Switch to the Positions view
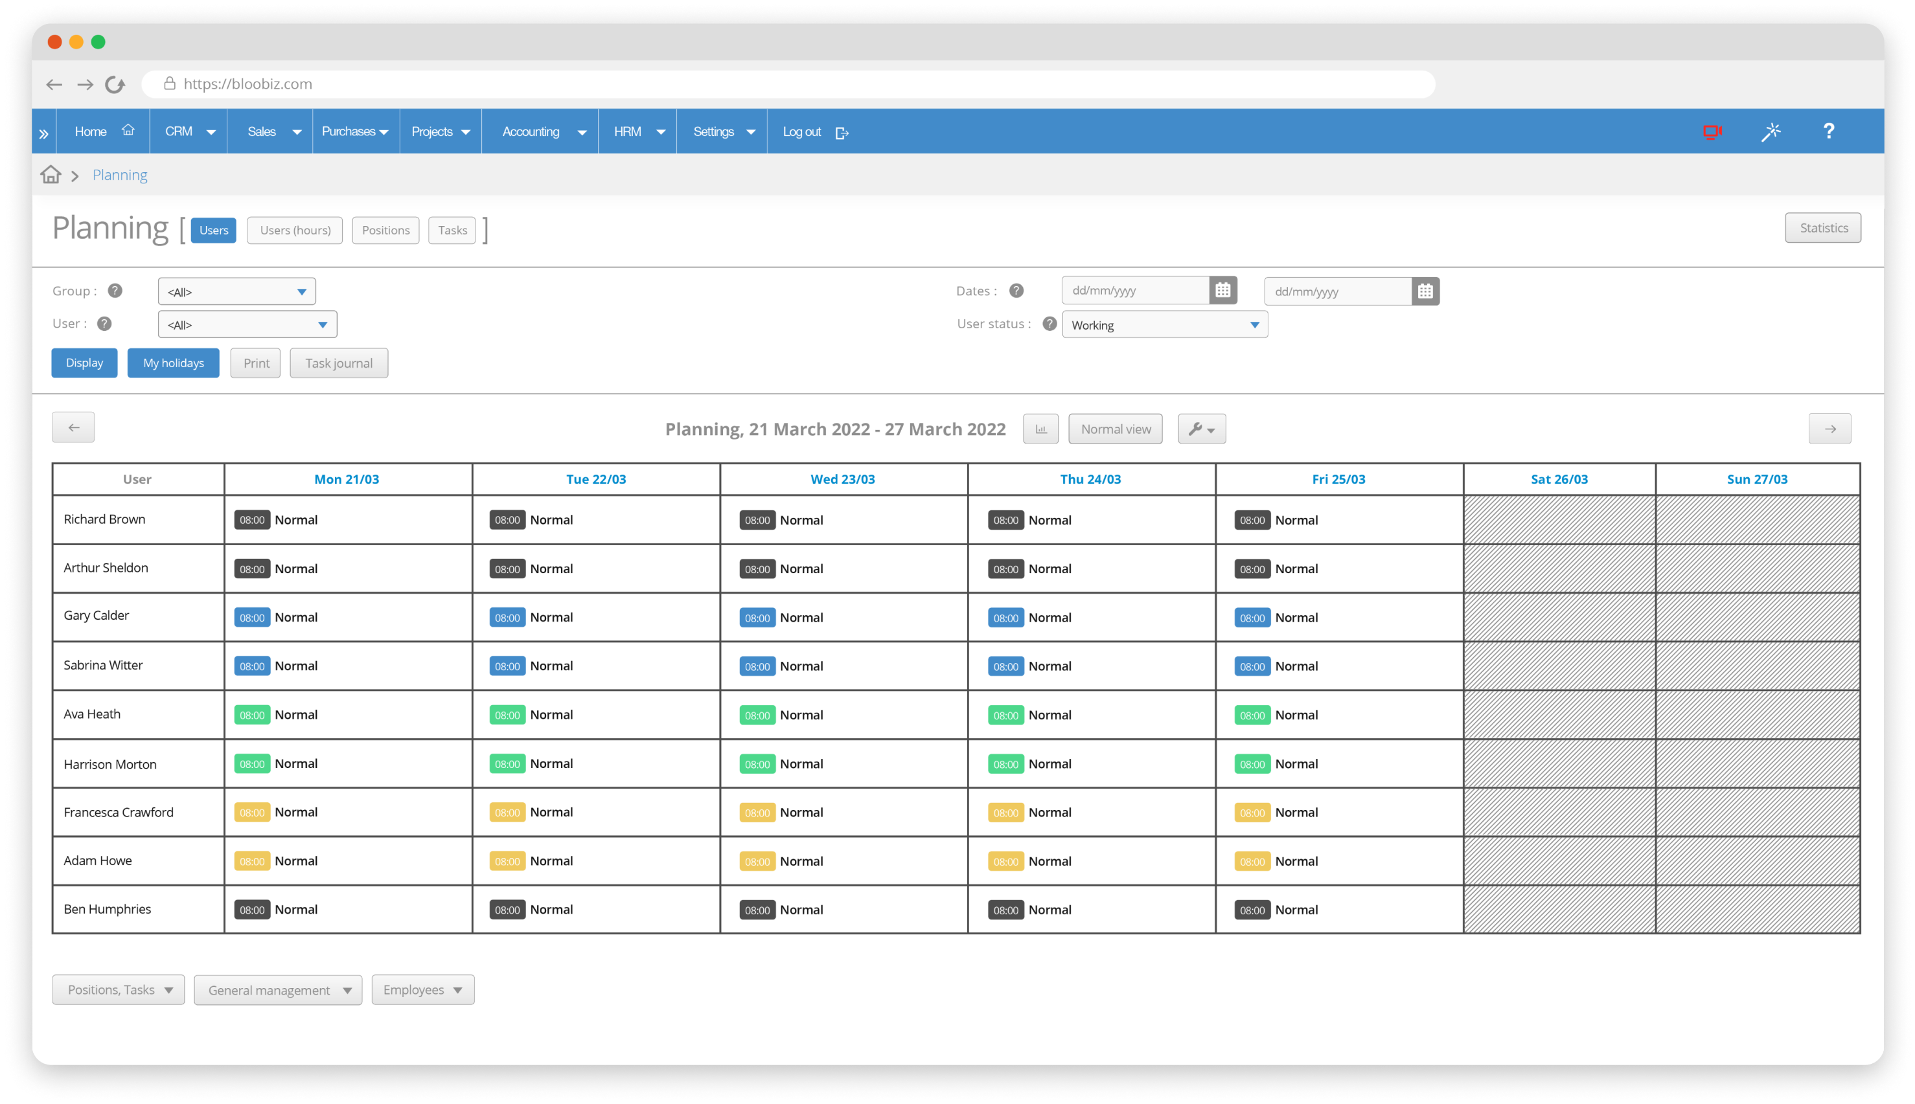Viewport: 1915px width, 1104px height. point(385,231)
